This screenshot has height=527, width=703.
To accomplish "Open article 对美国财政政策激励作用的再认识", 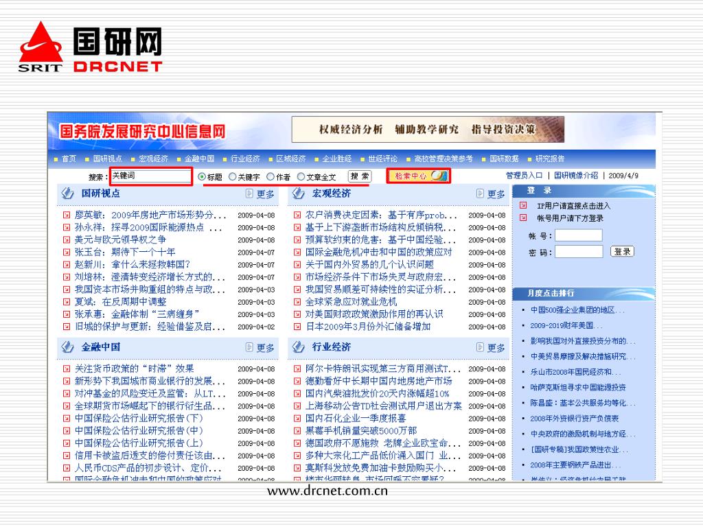I will [x=374, y=314].
